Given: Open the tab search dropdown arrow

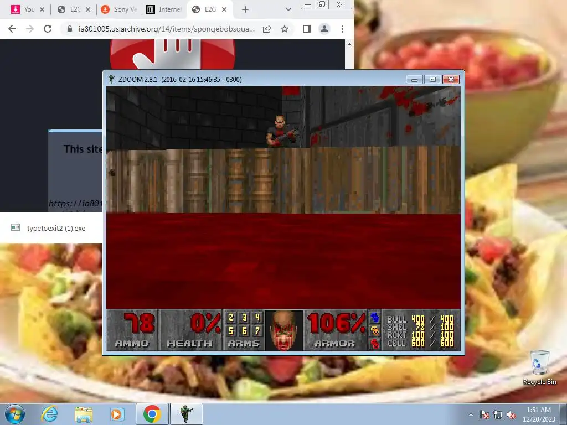Looking at the screenshot, I should (x=288, y=10).
